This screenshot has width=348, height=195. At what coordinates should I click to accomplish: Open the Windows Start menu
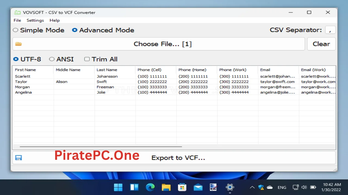click(118, 187)
